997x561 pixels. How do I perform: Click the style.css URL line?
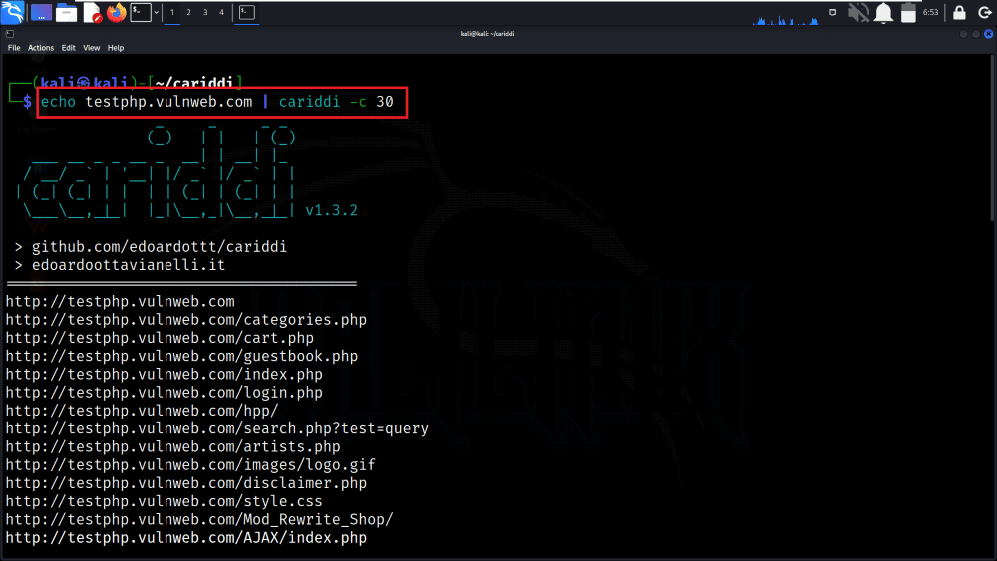click(165, 501)
